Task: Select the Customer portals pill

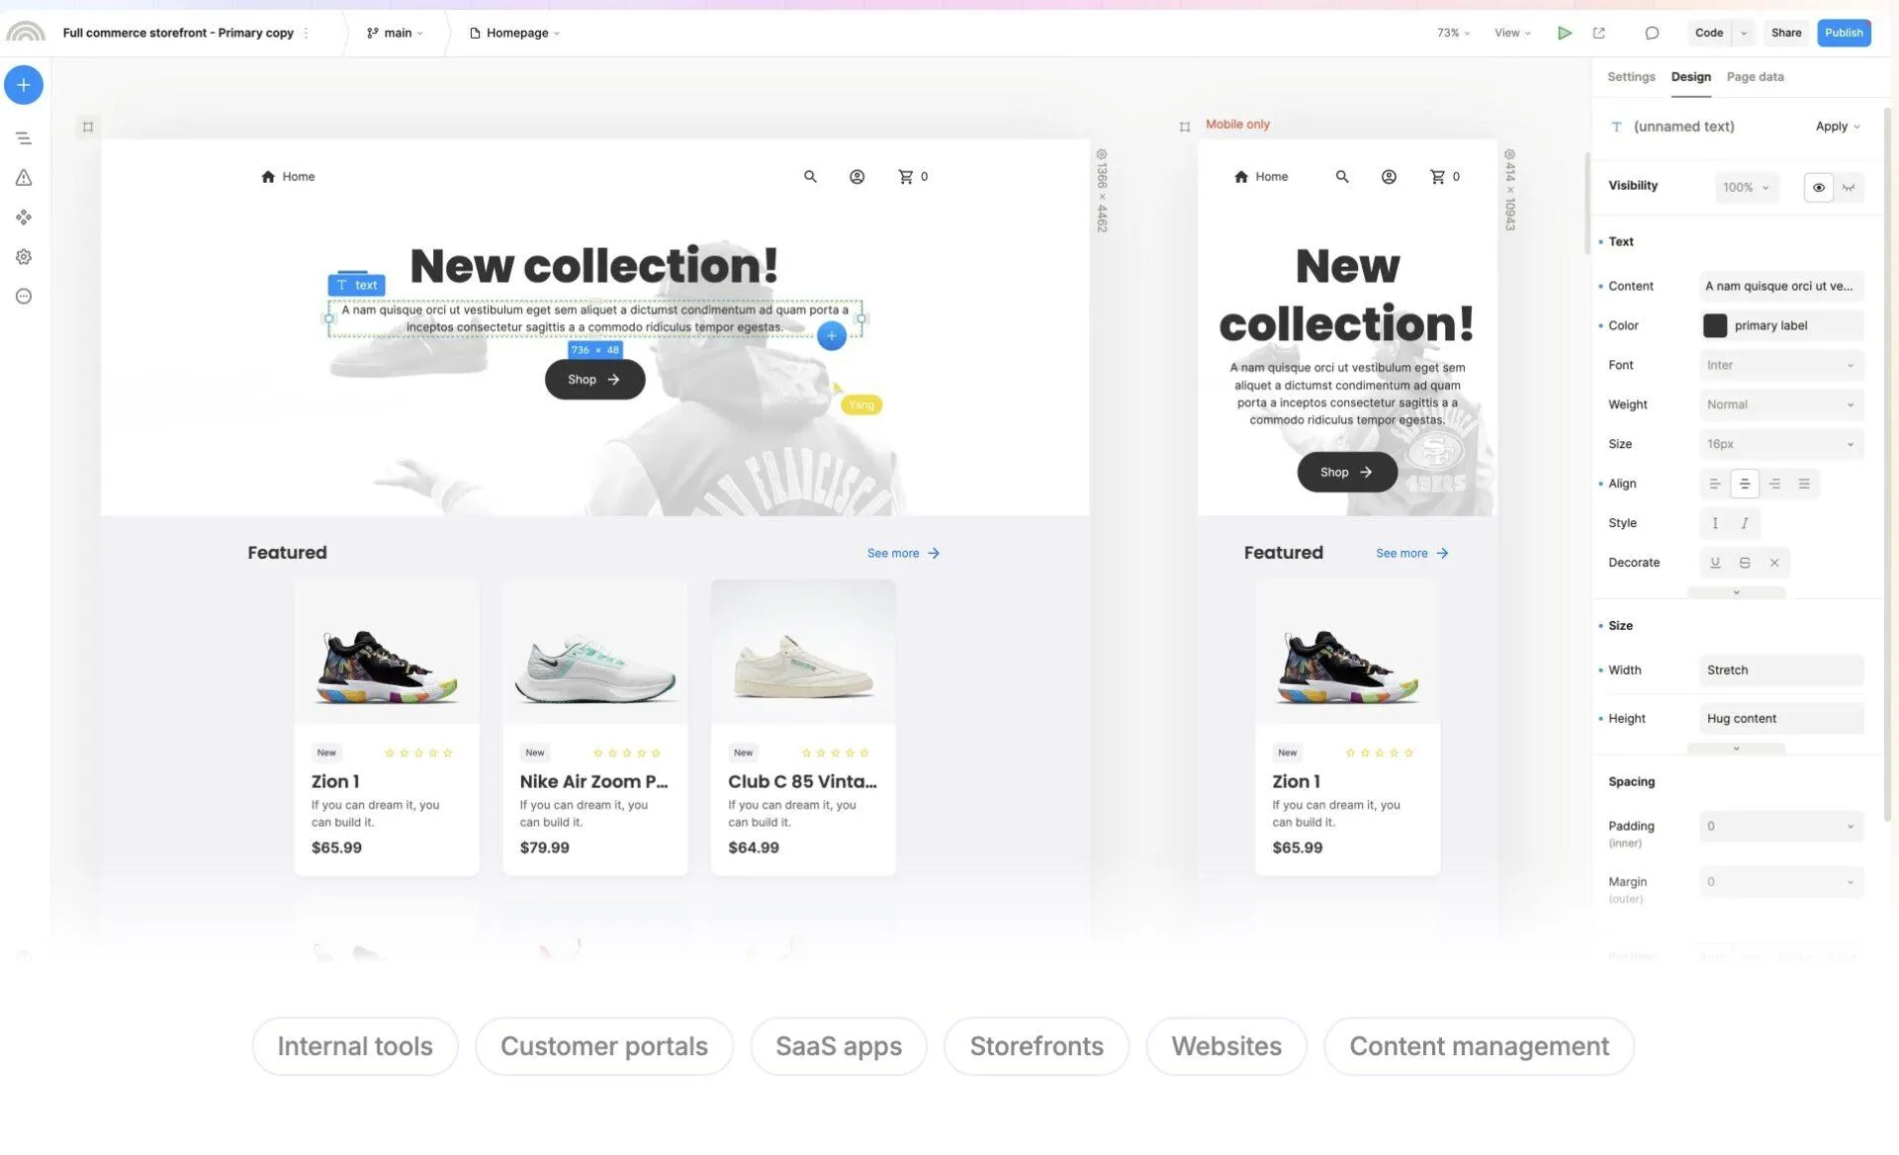Action: click(x=604, y=1046)
